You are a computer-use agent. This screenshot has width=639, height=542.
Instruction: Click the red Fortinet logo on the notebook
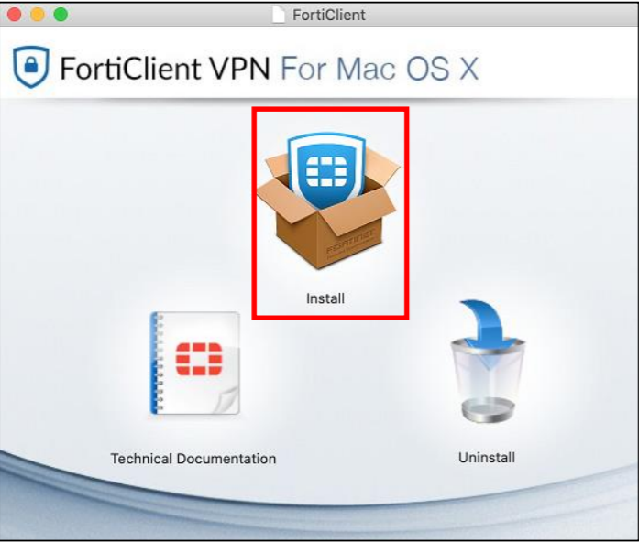coord(199,359)
